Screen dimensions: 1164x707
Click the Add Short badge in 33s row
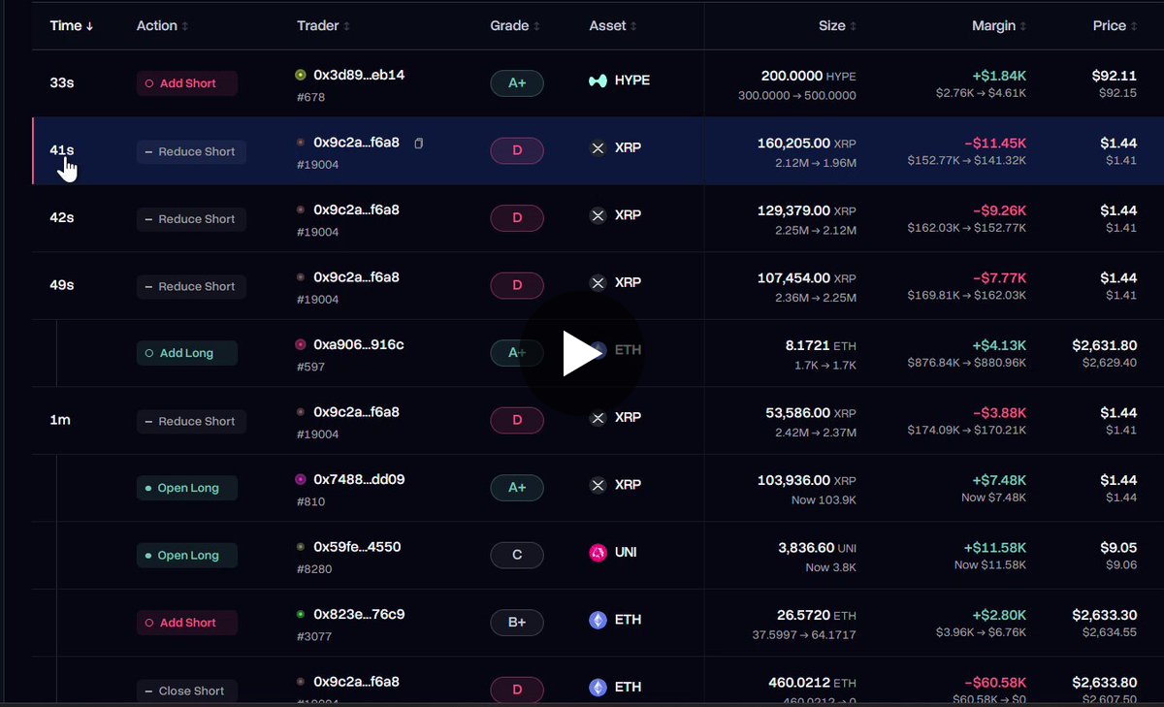[x=187, y=83]
